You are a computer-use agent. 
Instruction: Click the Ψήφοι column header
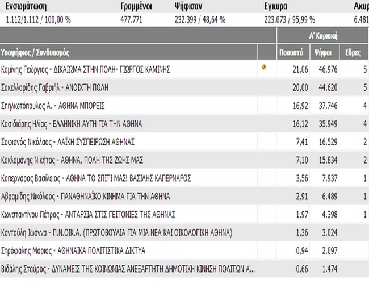tap(324, 52)
